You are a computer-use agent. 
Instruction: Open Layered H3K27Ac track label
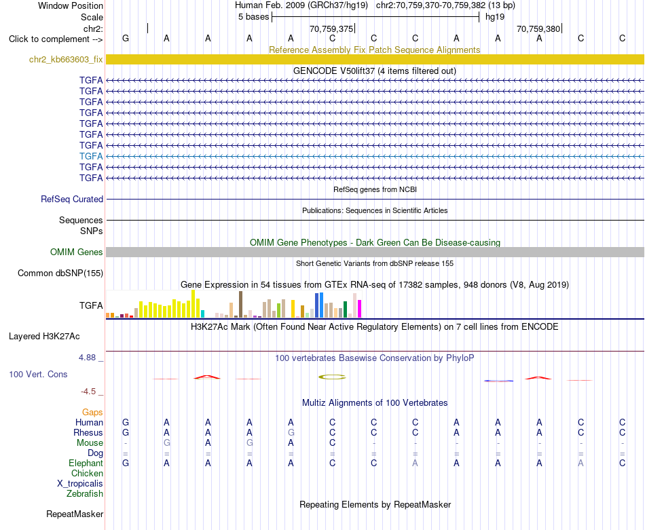point(44,337)
